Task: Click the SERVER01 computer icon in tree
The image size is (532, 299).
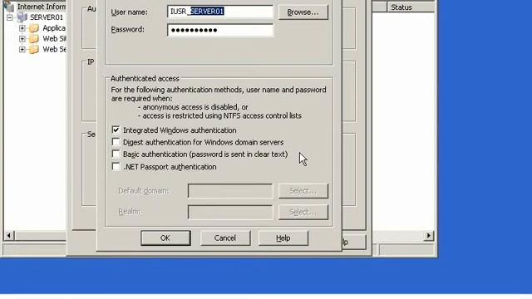Action: 22,17
